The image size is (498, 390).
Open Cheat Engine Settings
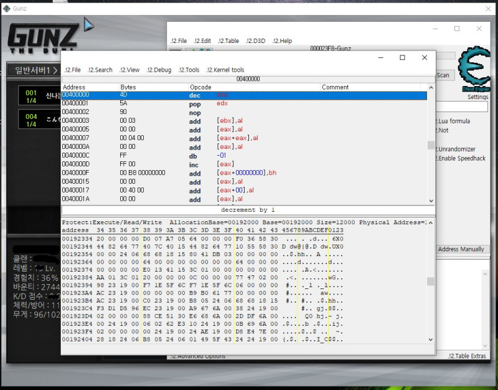(477, 97)
